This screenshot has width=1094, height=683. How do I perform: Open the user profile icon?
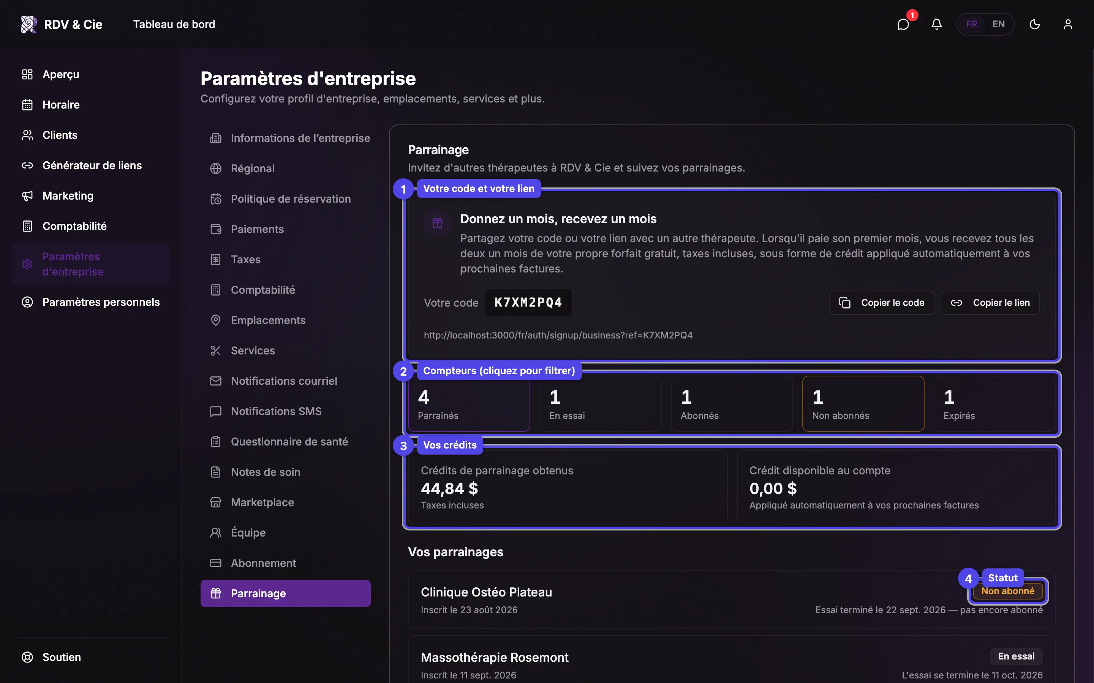tap(1068, 24)
